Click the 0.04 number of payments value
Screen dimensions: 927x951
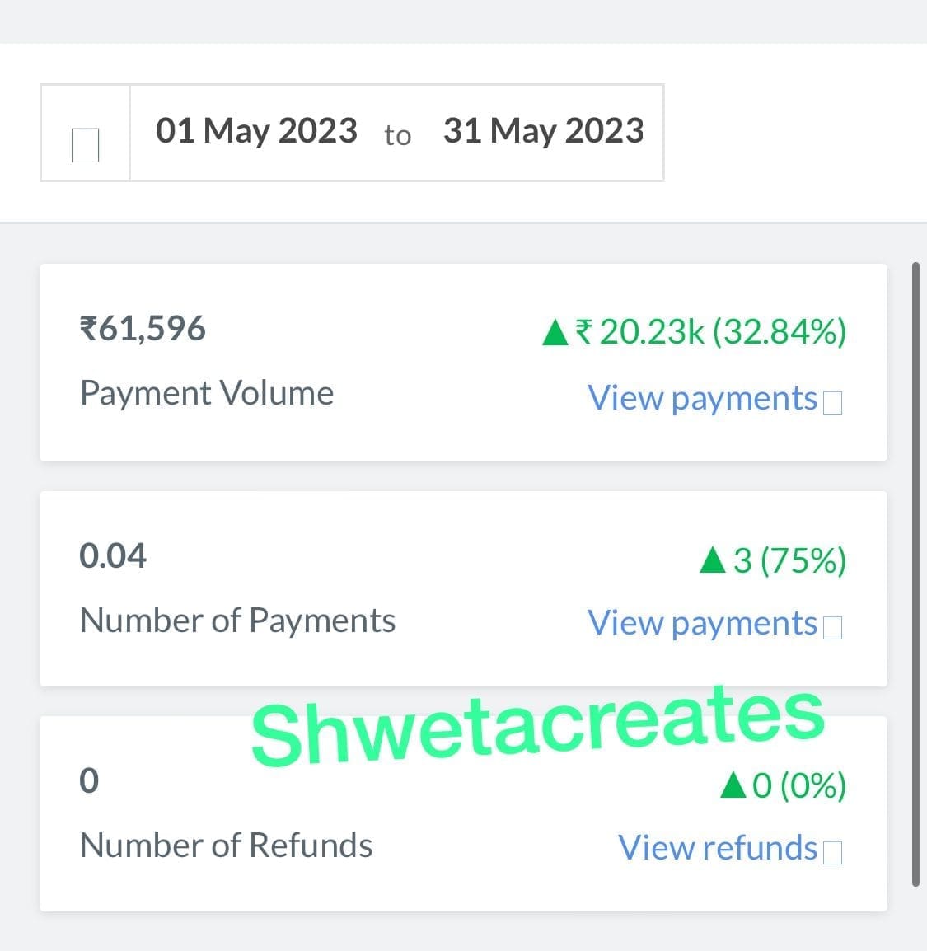pos(113,556)
